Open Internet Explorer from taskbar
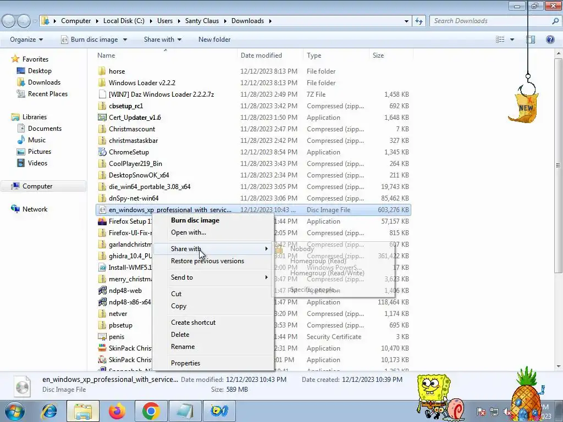563x422 pixels. point(49,411)
